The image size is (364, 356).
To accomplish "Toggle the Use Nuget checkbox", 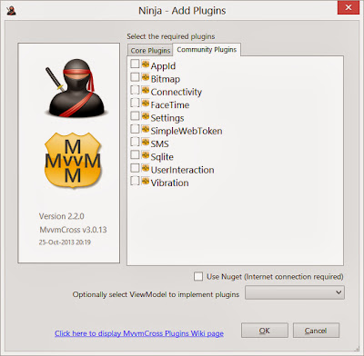I will 198,276.
